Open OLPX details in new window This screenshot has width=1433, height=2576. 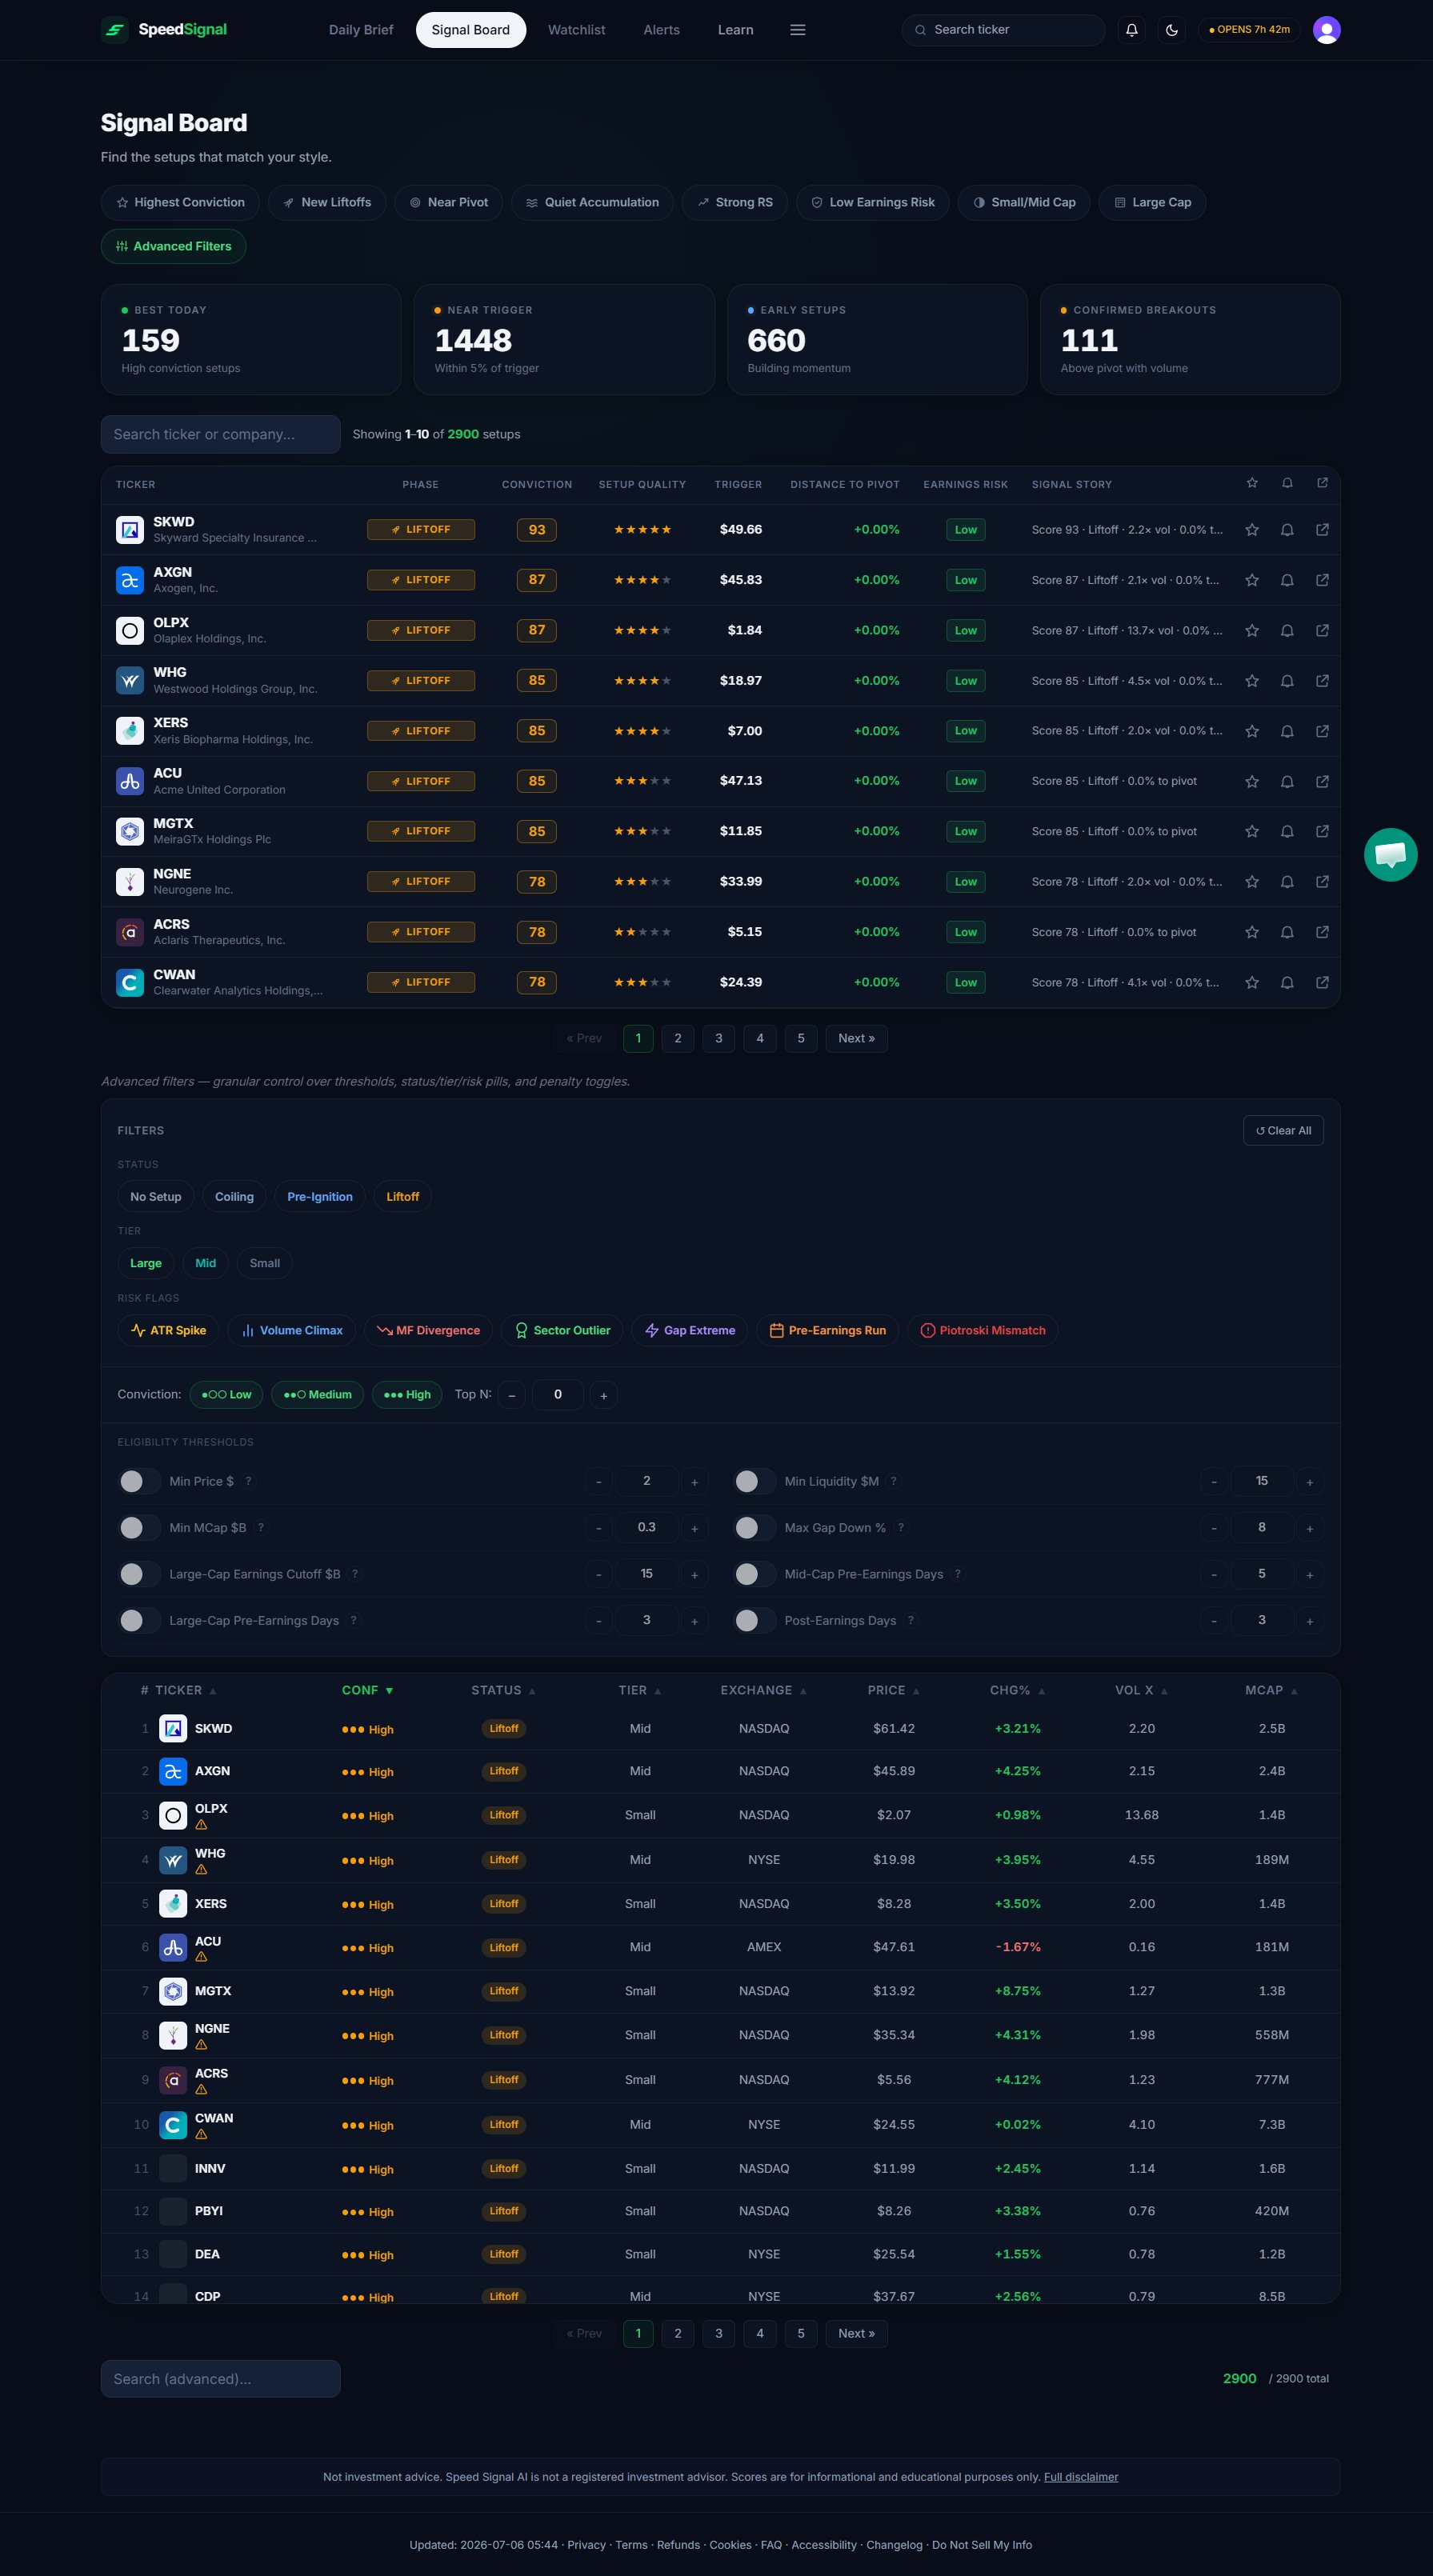(x=1322, y=630)
